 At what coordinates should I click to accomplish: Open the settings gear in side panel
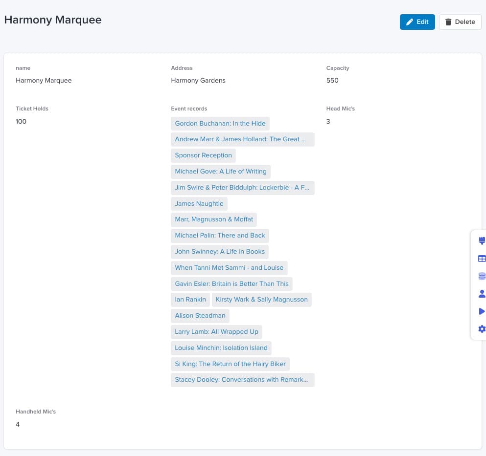[x=482, y=329]
